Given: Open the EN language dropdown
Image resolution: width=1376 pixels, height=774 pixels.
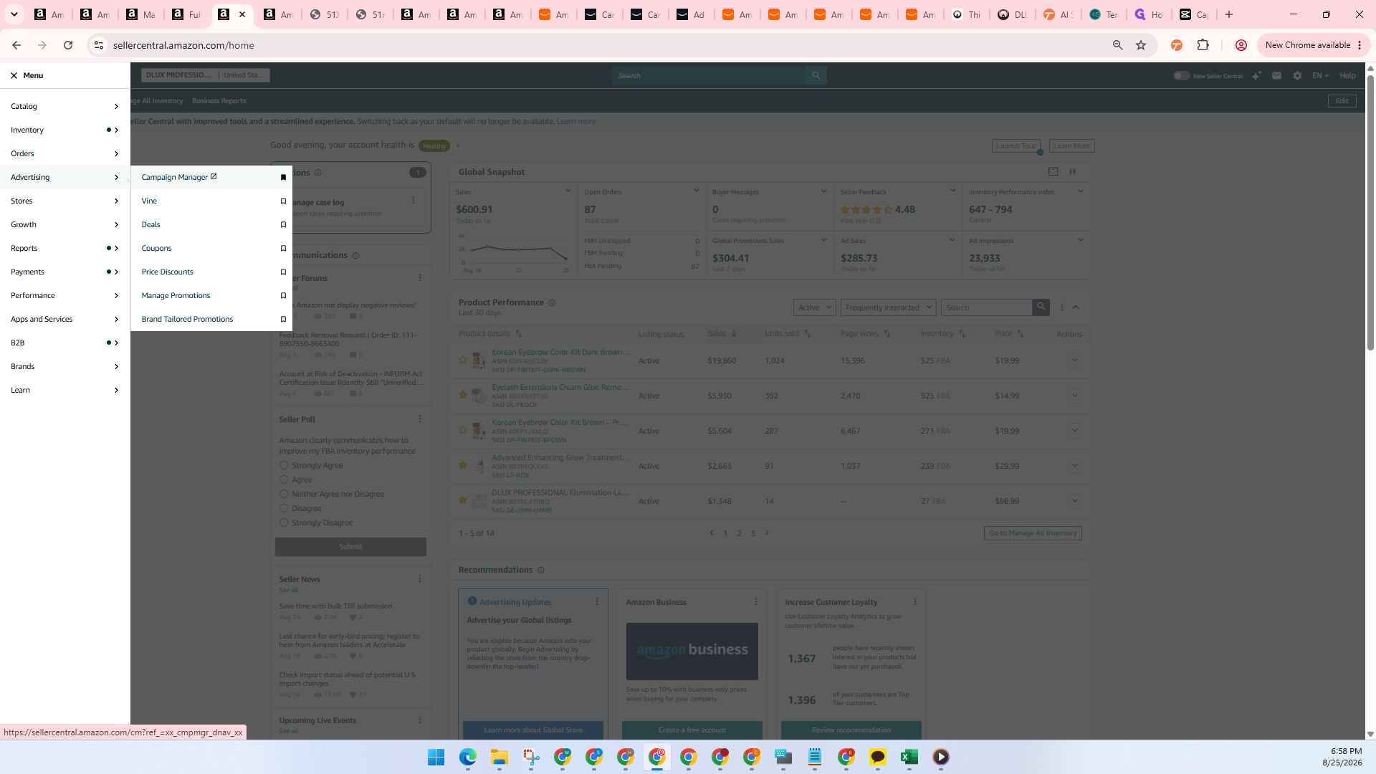Looking at the screenshot, I should click(x=1320, y=75).
